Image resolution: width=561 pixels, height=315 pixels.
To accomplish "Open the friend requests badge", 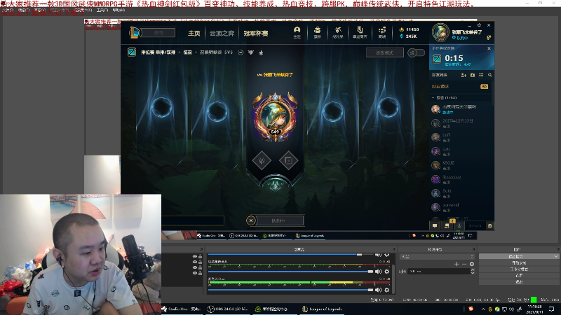I will [x=484, y=86].
